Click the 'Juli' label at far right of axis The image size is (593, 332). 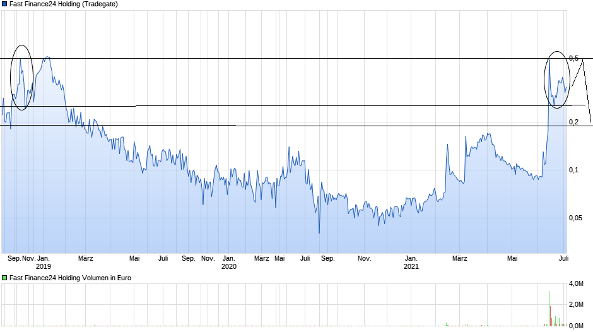tap(563, 259)
